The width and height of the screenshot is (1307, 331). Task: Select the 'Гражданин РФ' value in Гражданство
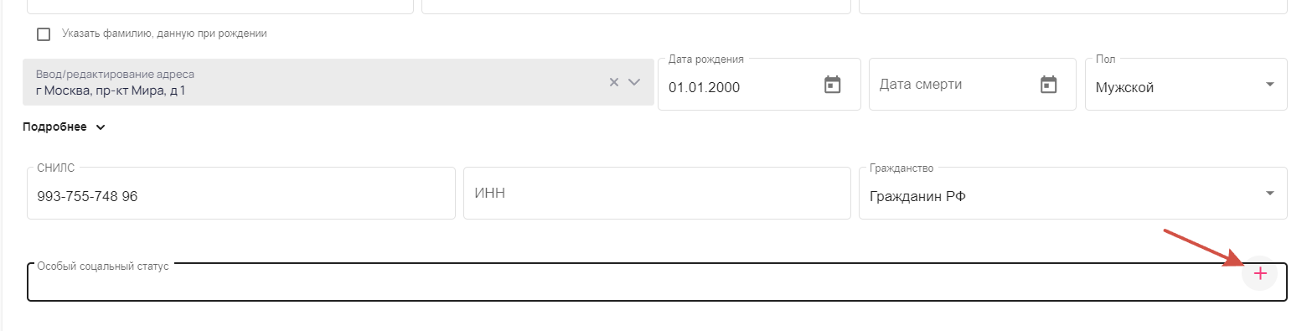coord(912,196)
